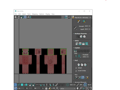This screenshot has width=120, height=90.
Task: Activate the Rotate Selected Subobject tool
Action: tap(19, 17)
